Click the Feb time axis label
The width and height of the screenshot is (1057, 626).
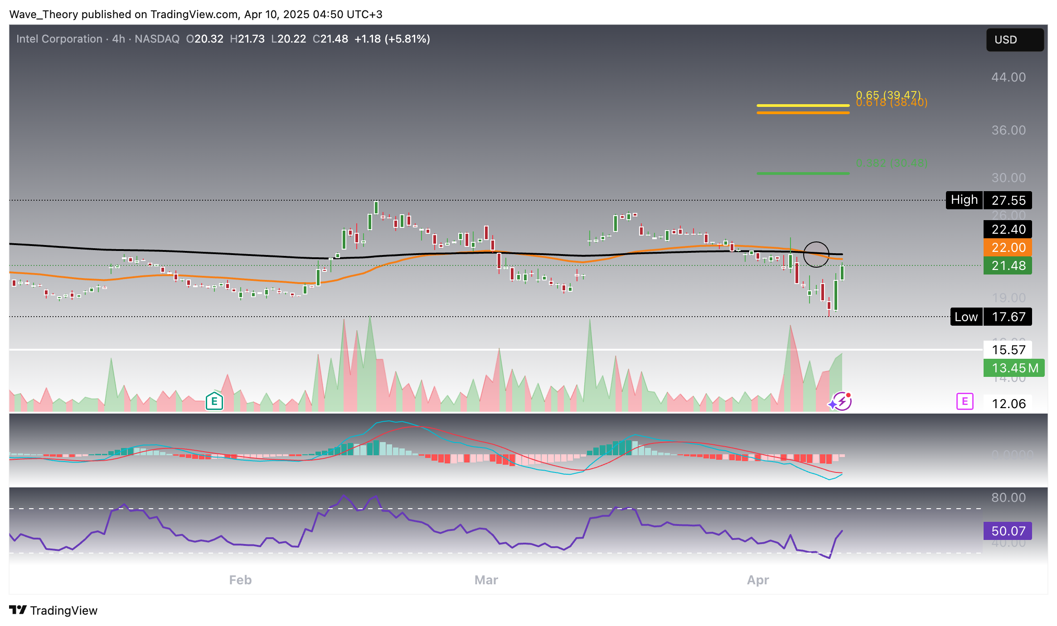tap(240, 580)
